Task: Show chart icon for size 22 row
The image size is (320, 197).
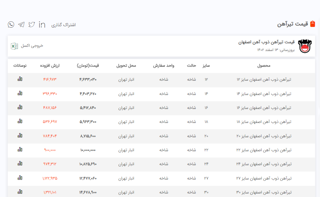Action: coord(20,149)
